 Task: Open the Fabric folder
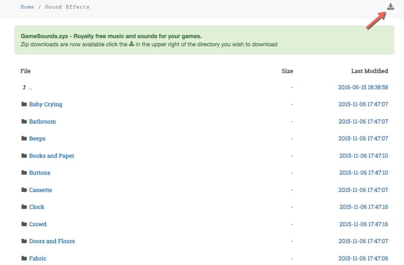(x=38, y=258)
